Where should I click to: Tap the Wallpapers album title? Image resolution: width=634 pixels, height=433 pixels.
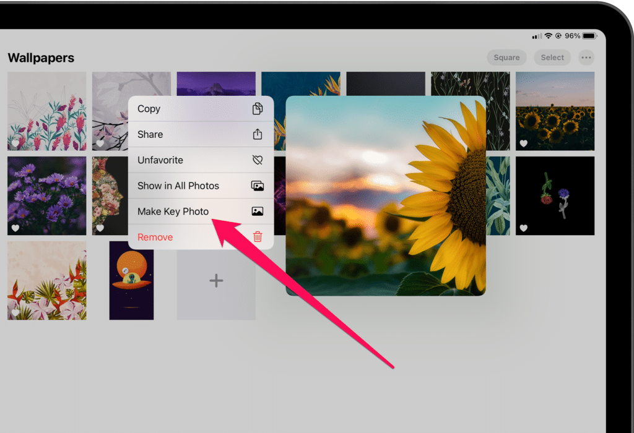click(x=41, y=58)
